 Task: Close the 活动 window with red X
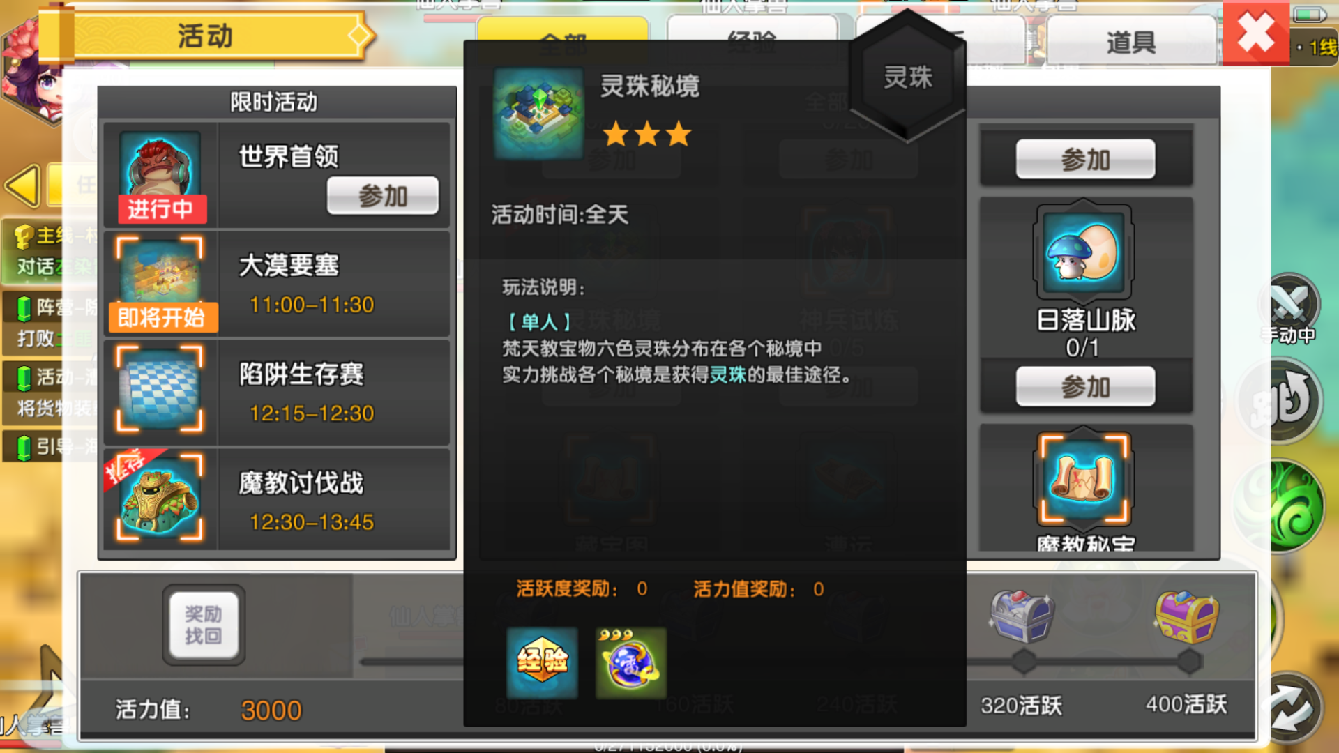point(1255,33)
